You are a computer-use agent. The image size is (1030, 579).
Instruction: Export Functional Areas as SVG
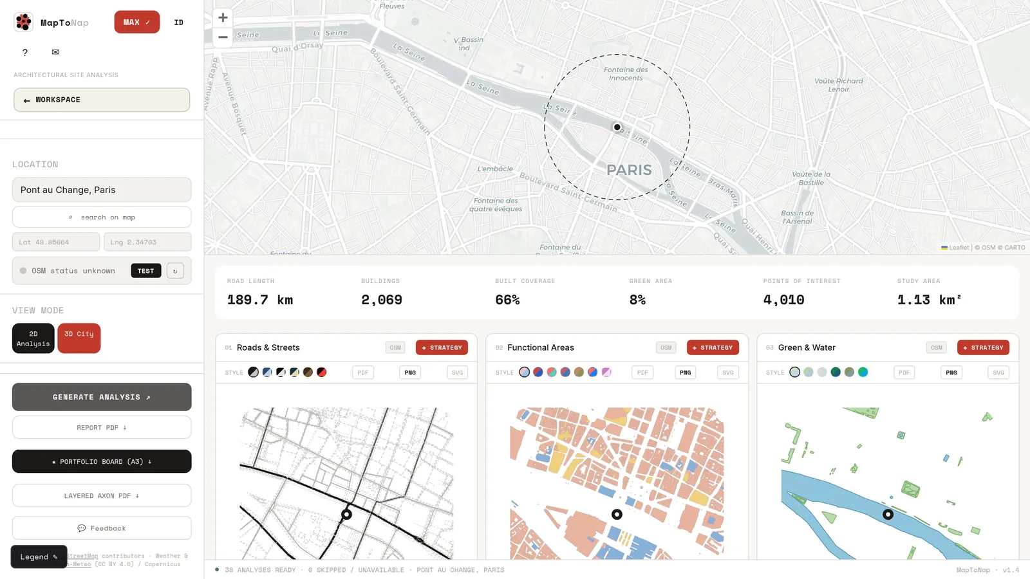click(728, 372)
